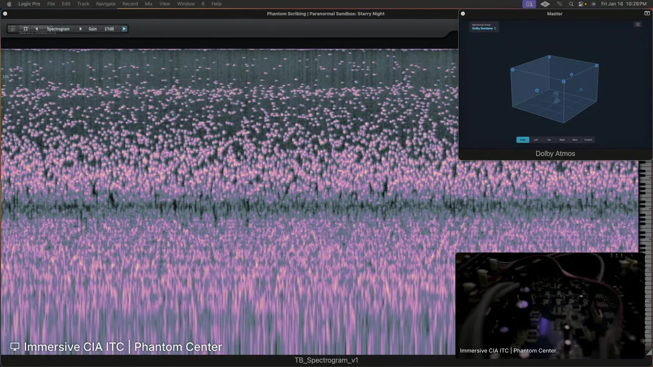Click the purple screen sharing menu bar icon

529,4
